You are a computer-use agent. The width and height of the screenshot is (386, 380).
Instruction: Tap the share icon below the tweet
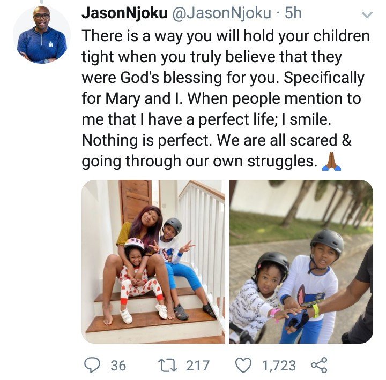pos(319,365)
